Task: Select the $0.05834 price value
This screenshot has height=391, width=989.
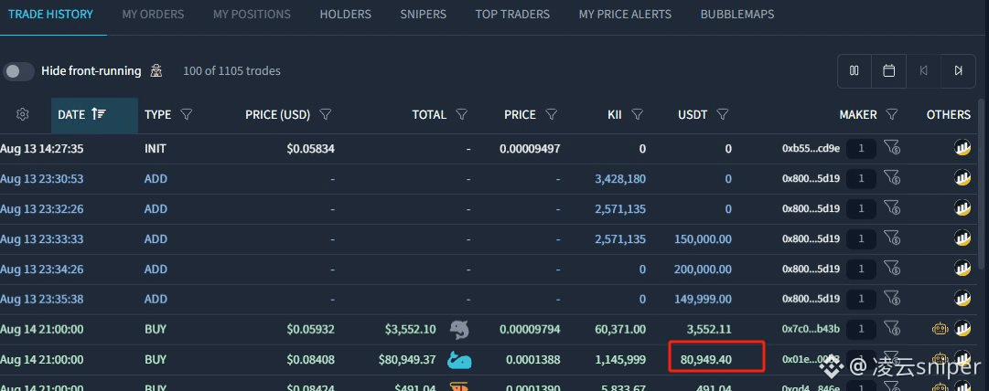Action: click(x=310, y=149)
